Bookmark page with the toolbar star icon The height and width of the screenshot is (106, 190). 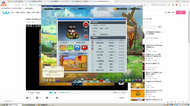(x=26, y=5)
